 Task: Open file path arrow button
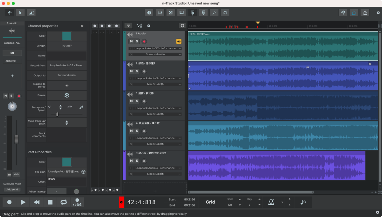coord(83,171)
